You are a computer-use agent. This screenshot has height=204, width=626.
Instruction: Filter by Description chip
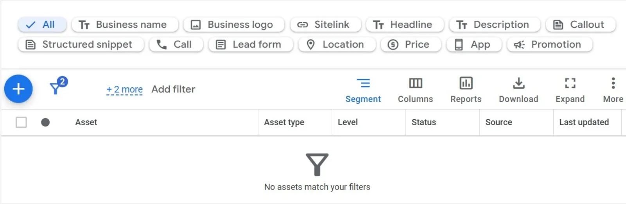(x=495, y=25)
